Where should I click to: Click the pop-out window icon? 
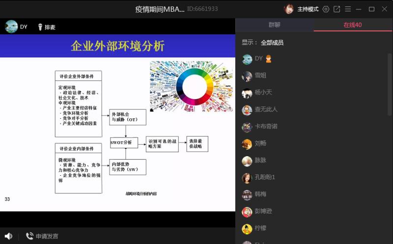pos(337,9)
